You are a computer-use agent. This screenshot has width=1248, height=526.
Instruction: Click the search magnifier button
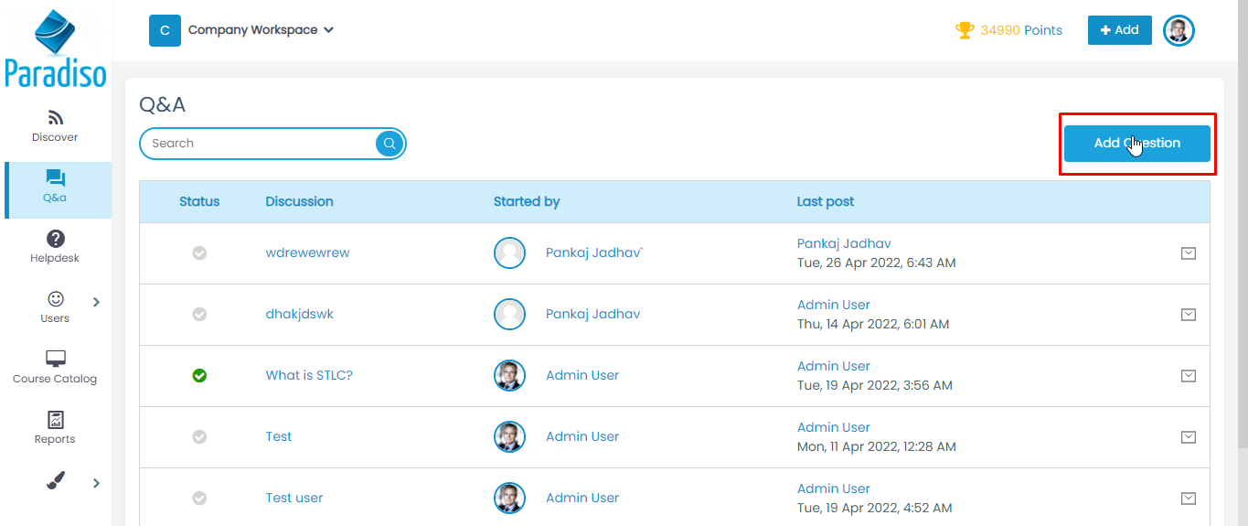tap(389, 144)
